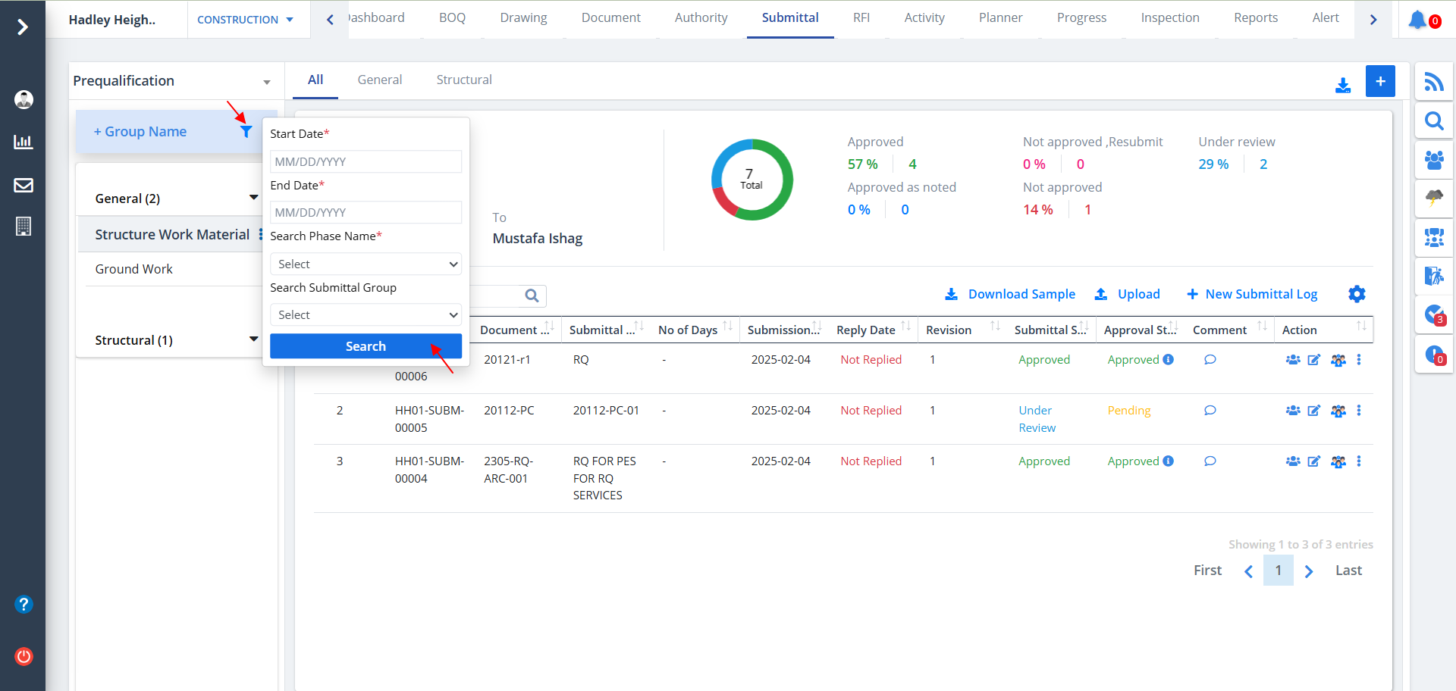Image resolution: width=1456 pixels, height=691 pixels.
Task: Open the help question mark icon
Action: point(24,604)
